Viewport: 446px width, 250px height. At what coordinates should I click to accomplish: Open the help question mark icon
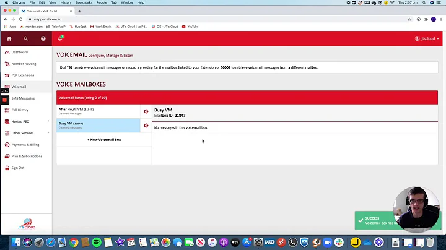[x=43, y=38]
